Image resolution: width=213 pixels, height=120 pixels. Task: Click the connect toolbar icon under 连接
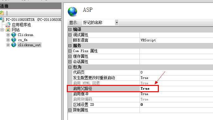2,13
